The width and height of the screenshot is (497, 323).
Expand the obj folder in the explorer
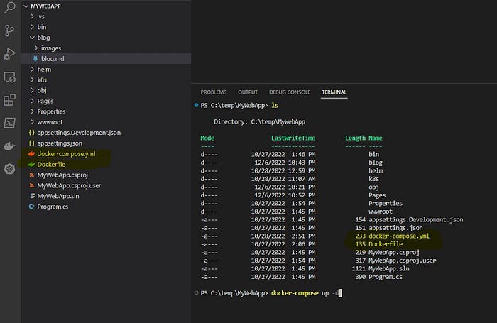(32, 90)
